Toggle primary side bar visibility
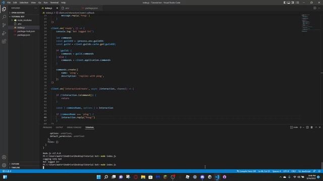 (x=285, y=3)
